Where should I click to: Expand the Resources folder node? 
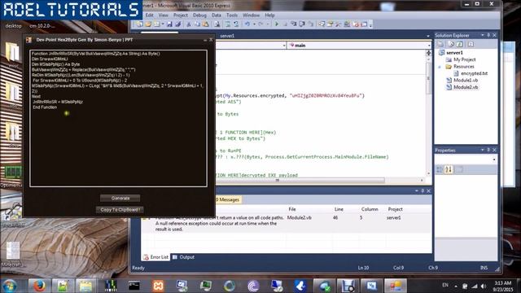[x=440, y=67]
